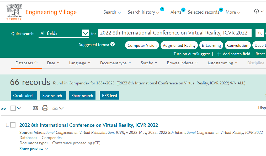Expand Show preview for record 1
The height and width of the screenshot is (156, 266).
pos(34,149)
